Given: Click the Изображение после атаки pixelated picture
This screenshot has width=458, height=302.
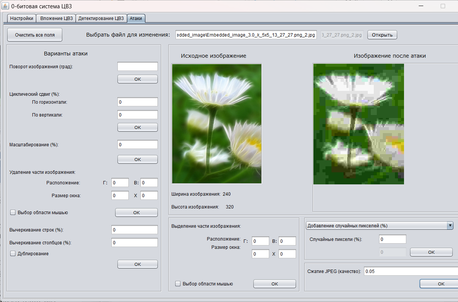Looking at the screenshot, I should [359, 124].
